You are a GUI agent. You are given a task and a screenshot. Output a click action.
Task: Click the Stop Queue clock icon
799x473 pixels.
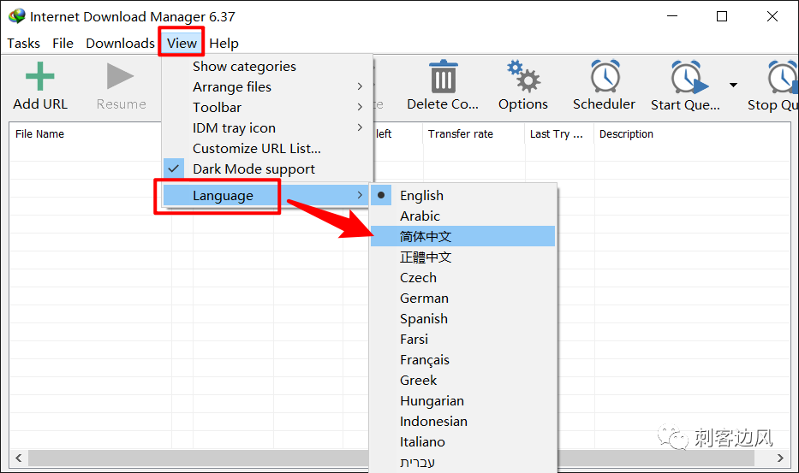(782, 77)
